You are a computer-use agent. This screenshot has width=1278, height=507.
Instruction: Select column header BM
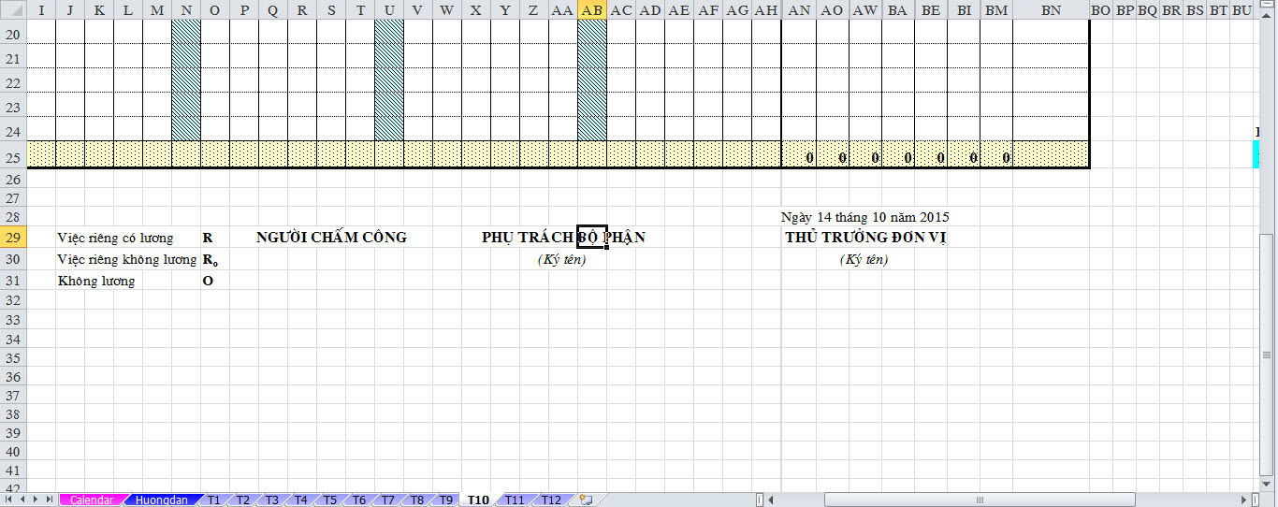click(996, 10)
